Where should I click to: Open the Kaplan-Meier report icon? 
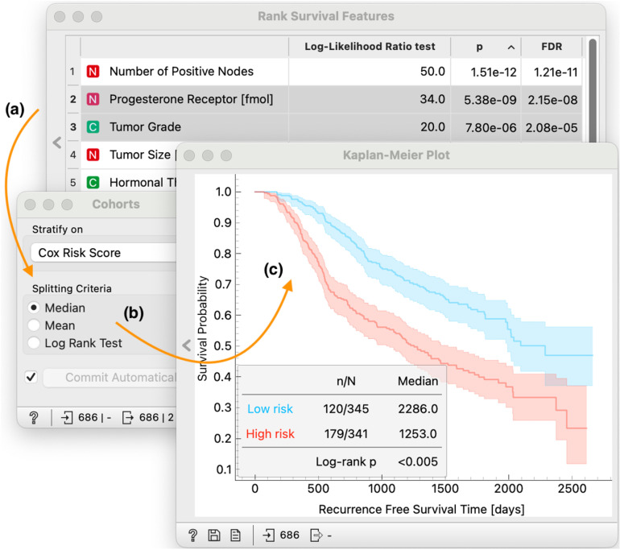point(236,536)
